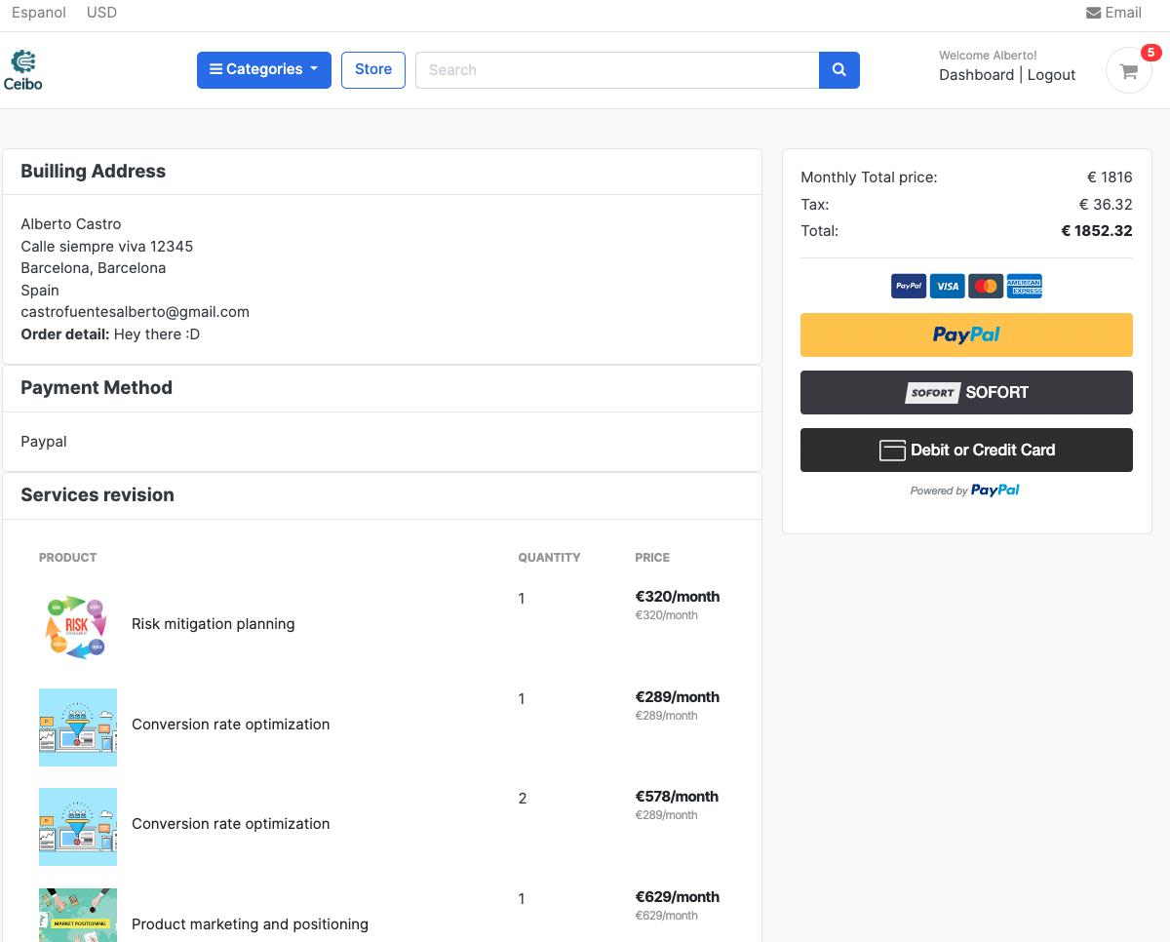Click the quantity 1 Conversion rate optimization thumbnail
The height and width of the screenshot is (942, 1170).
click(x=78, y=727)
